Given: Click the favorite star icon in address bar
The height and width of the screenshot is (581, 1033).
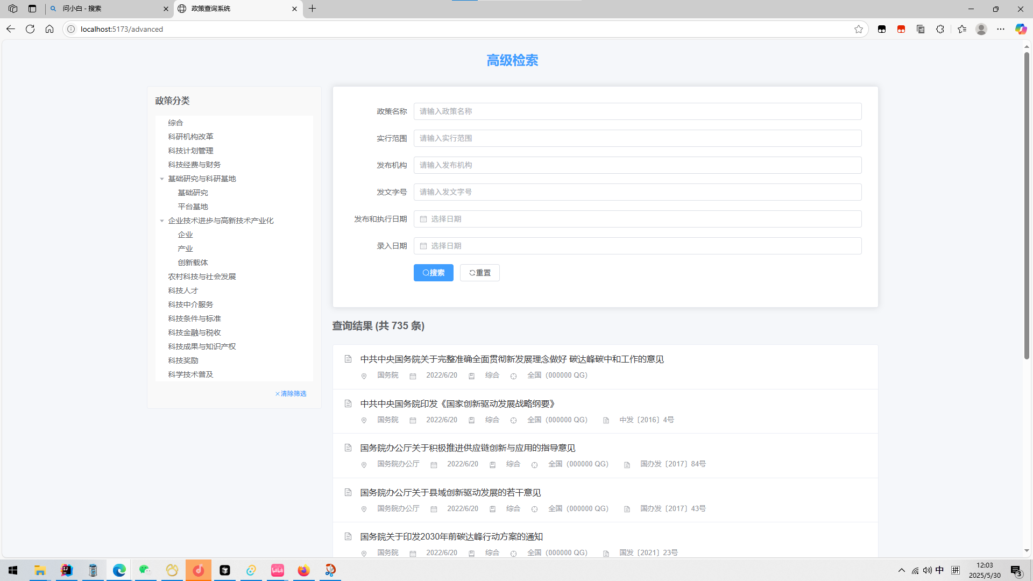Looking at the screenshot, I should tap(858, 29).
